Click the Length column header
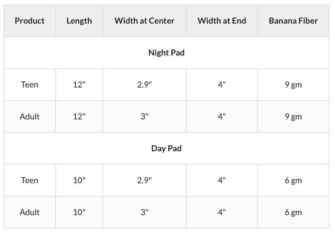 click(79, 21)
